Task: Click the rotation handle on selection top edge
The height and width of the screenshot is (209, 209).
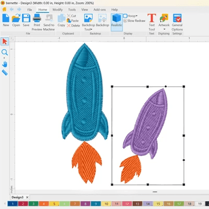Action: pyautogui.click(x=166, y=86)
